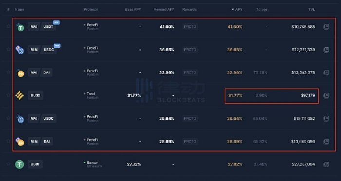
Task: Click the BUSD token logo icon
Action: (x=19, y=95)
